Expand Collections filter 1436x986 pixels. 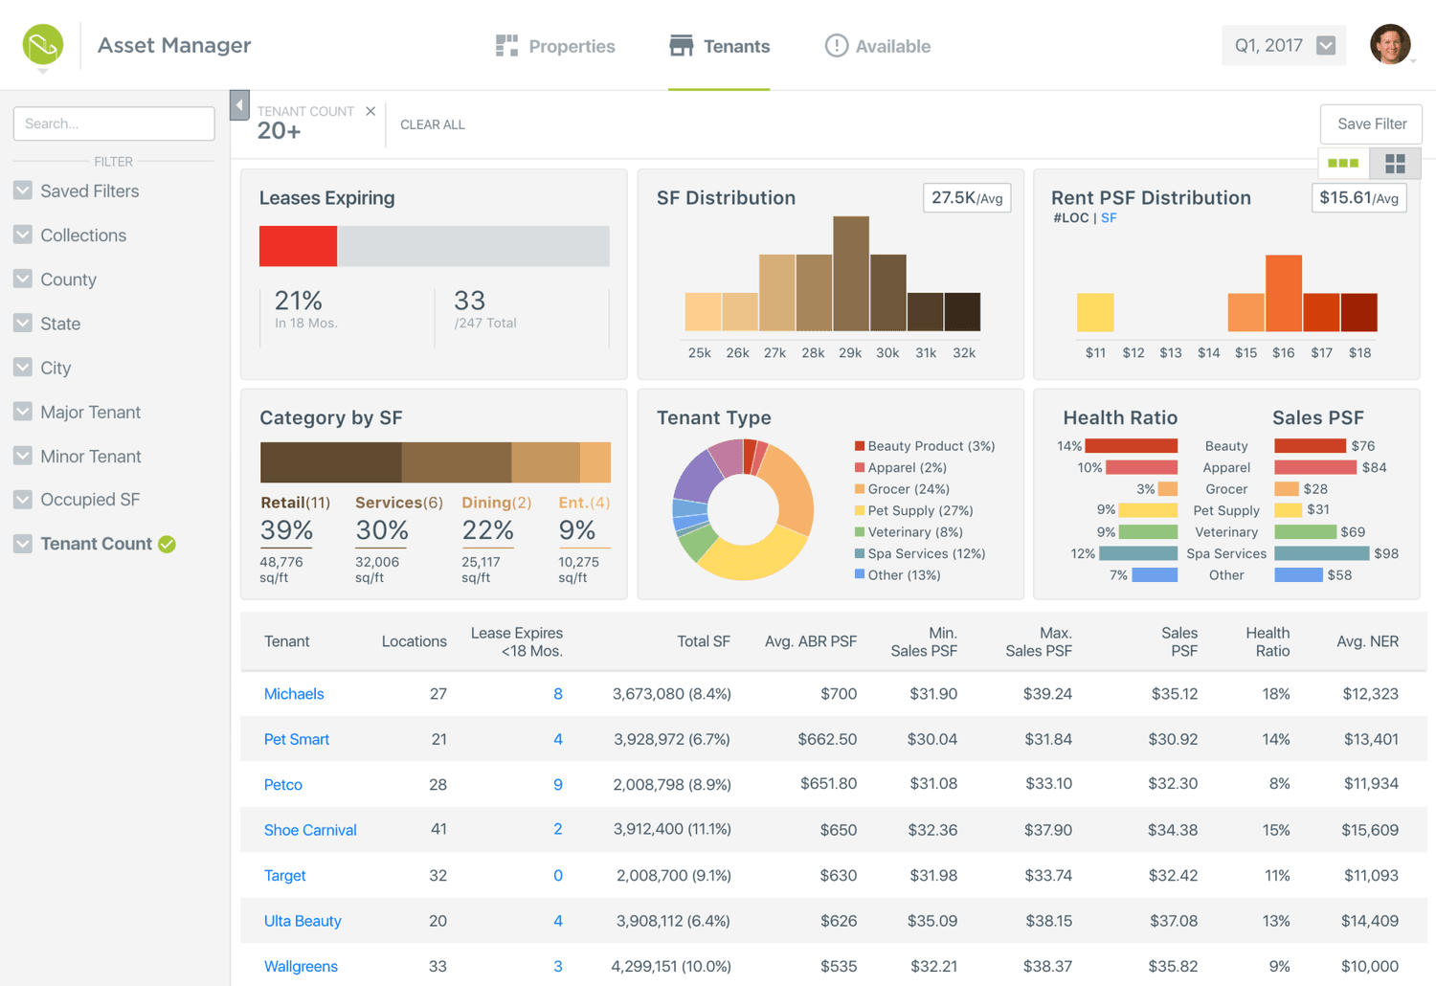click(70, 235)
